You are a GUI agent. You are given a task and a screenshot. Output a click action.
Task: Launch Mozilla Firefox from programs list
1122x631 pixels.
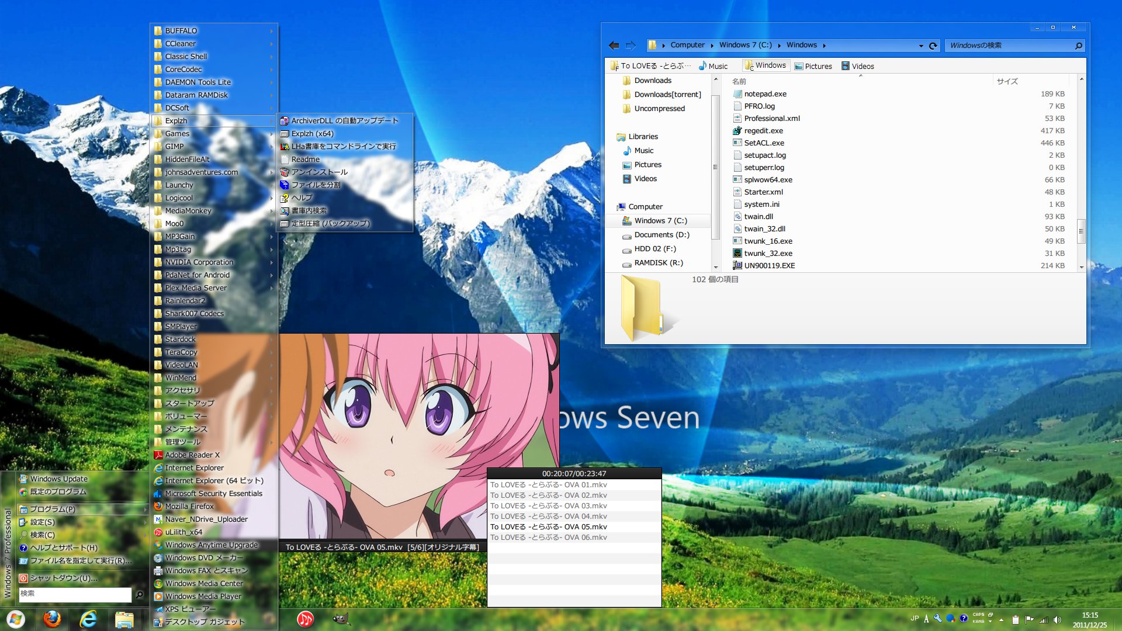(189, 507)
